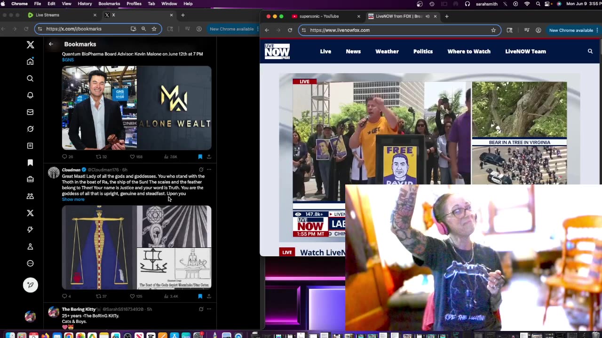Open Jobs briefcase icon in X sidebar
This screenshot has width=602, height=338.
tap(30, 179)
